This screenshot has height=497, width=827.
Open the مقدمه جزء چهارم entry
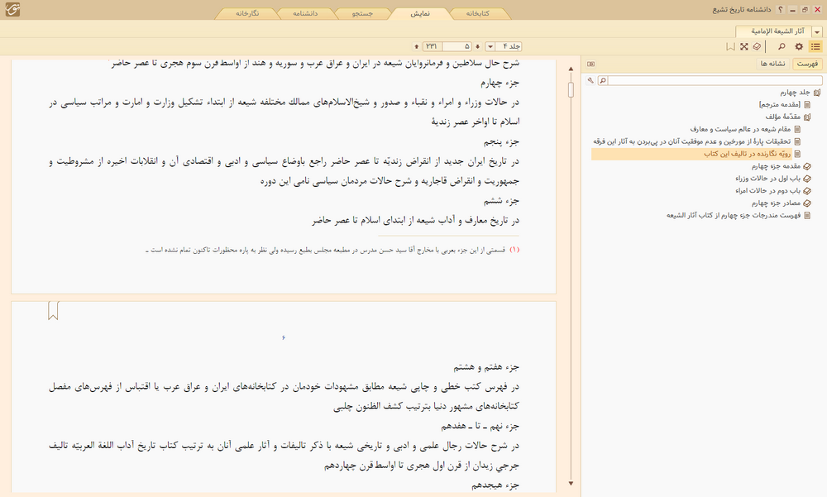(x=776, y=166)
